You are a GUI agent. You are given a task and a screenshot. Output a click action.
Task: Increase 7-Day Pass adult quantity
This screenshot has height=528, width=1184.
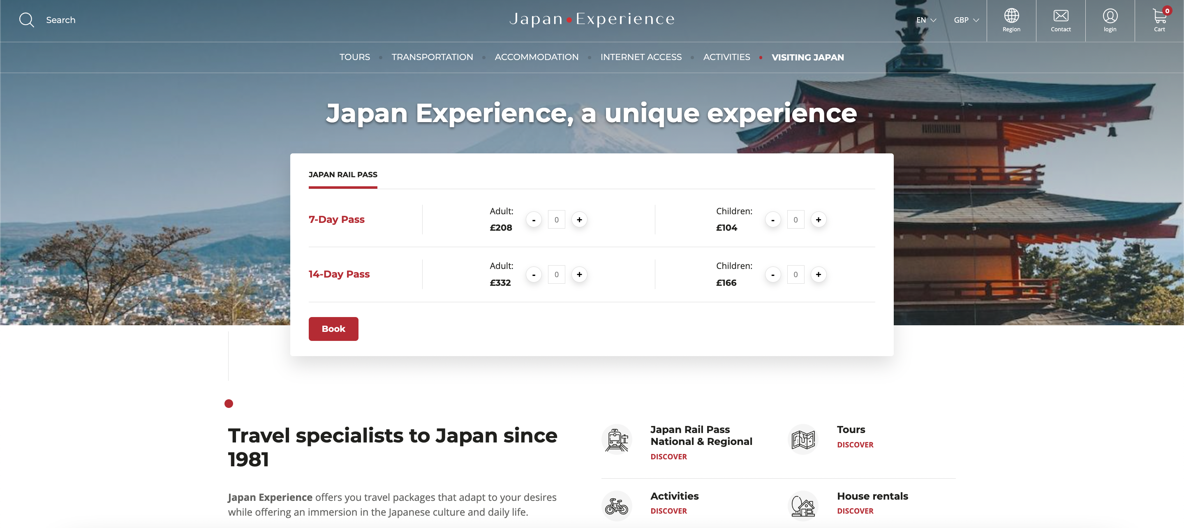[x=579, y=220]
